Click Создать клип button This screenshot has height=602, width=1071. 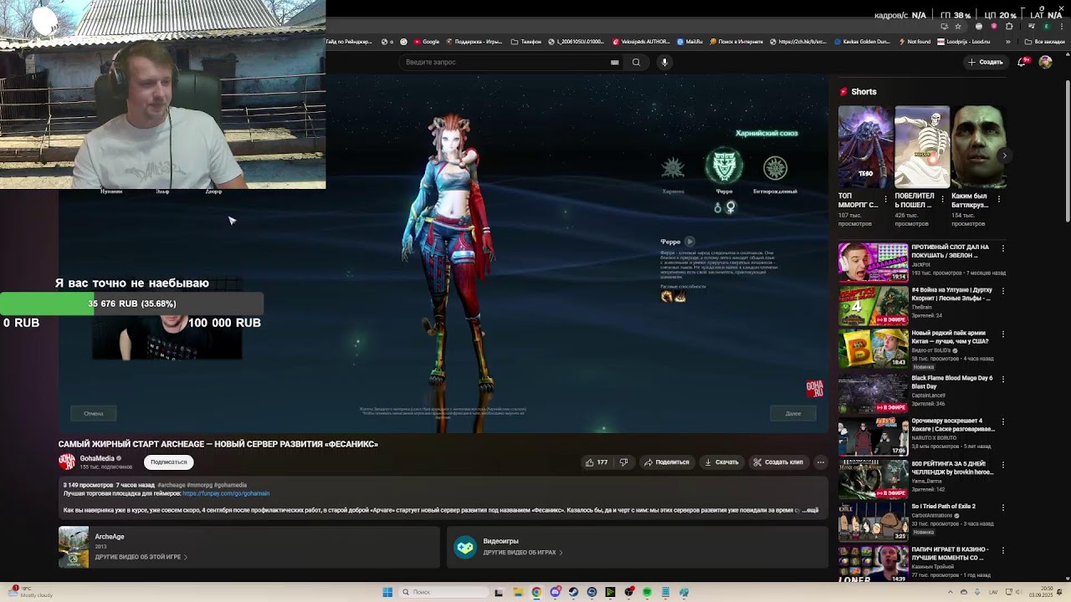tap(778, 462)
